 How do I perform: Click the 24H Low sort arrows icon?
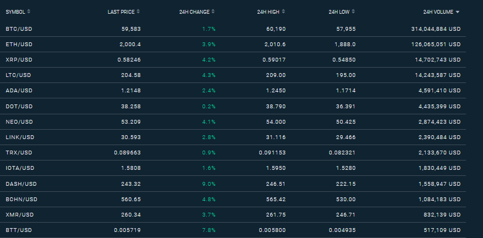tap(353, 12)
